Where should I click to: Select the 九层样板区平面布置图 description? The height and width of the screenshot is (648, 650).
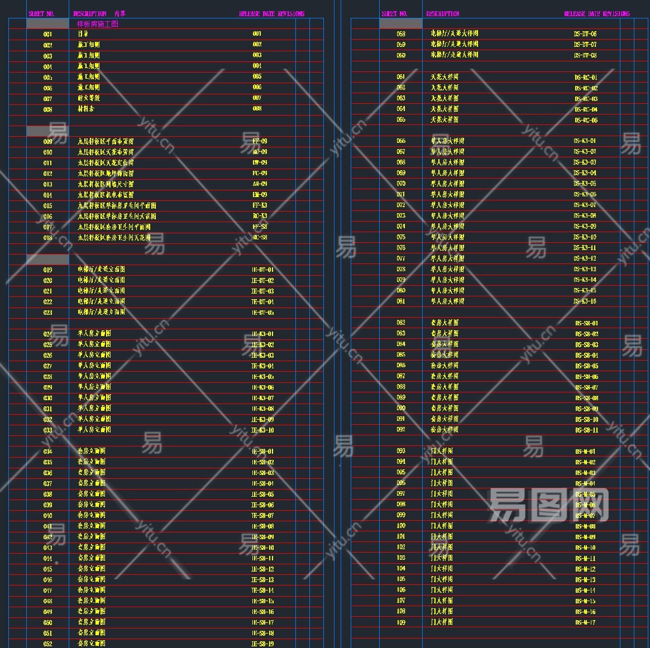(x=106, y=141)
